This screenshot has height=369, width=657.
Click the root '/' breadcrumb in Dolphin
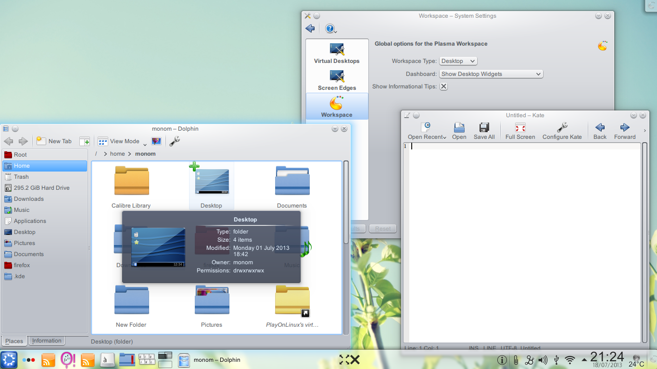pos(96,154)
